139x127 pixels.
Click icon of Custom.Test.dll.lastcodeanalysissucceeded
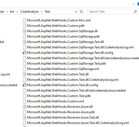click(24, 90)
